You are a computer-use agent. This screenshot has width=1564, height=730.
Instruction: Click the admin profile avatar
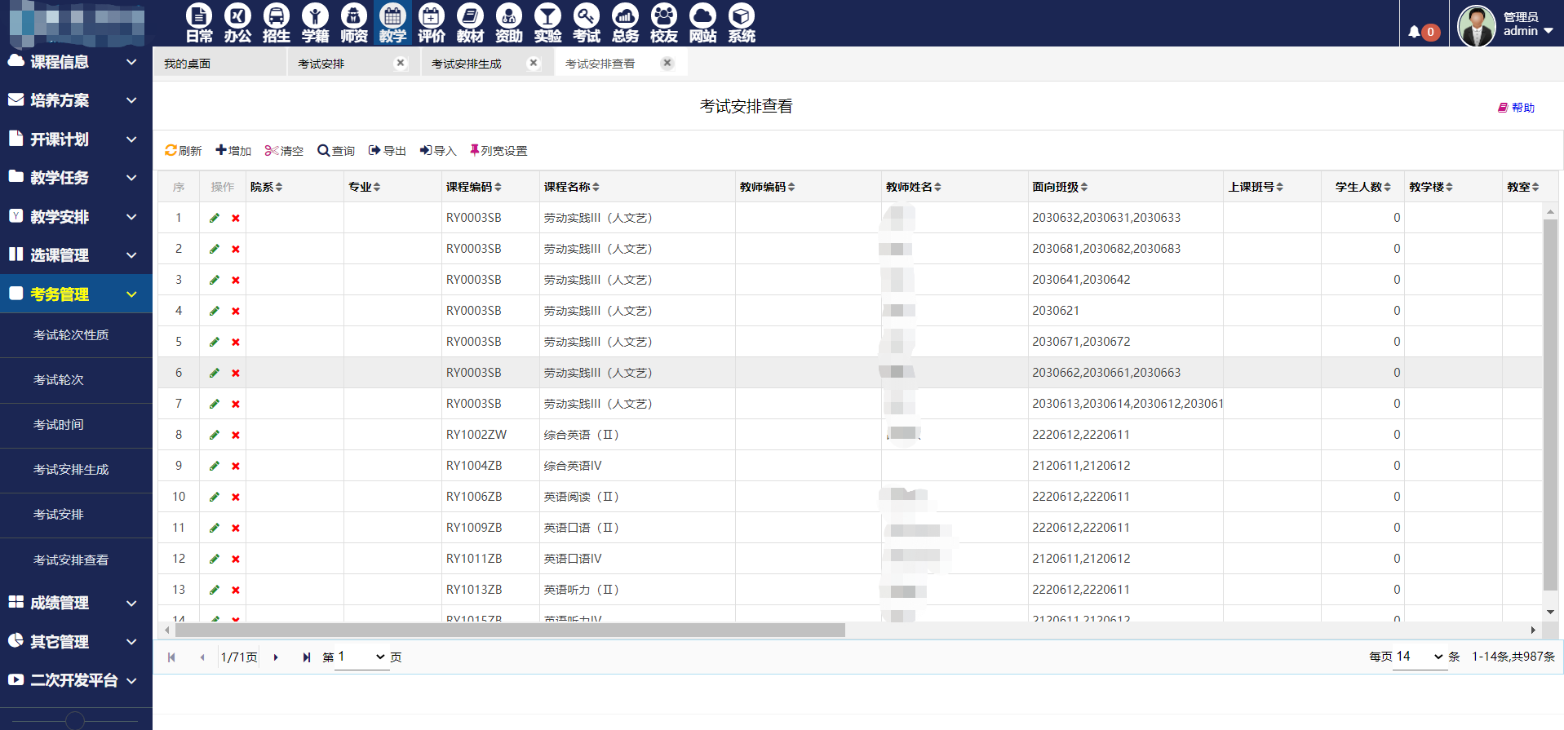(x=1476, y=26)
